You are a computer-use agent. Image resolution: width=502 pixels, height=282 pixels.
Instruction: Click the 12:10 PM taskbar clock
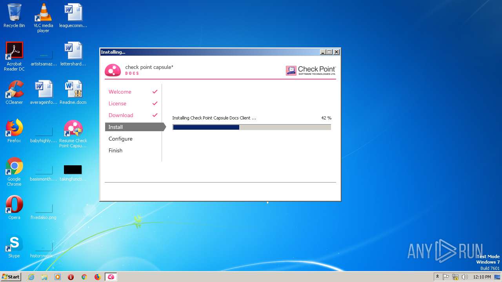pos(482,277)
